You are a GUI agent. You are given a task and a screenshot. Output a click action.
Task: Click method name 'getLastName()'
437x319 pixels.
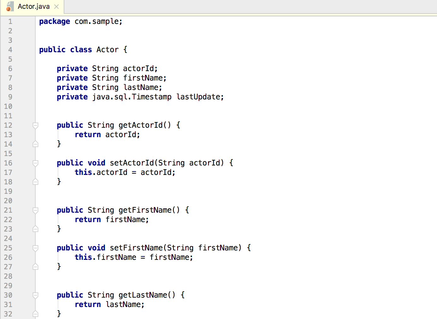[x=147, y=295]
